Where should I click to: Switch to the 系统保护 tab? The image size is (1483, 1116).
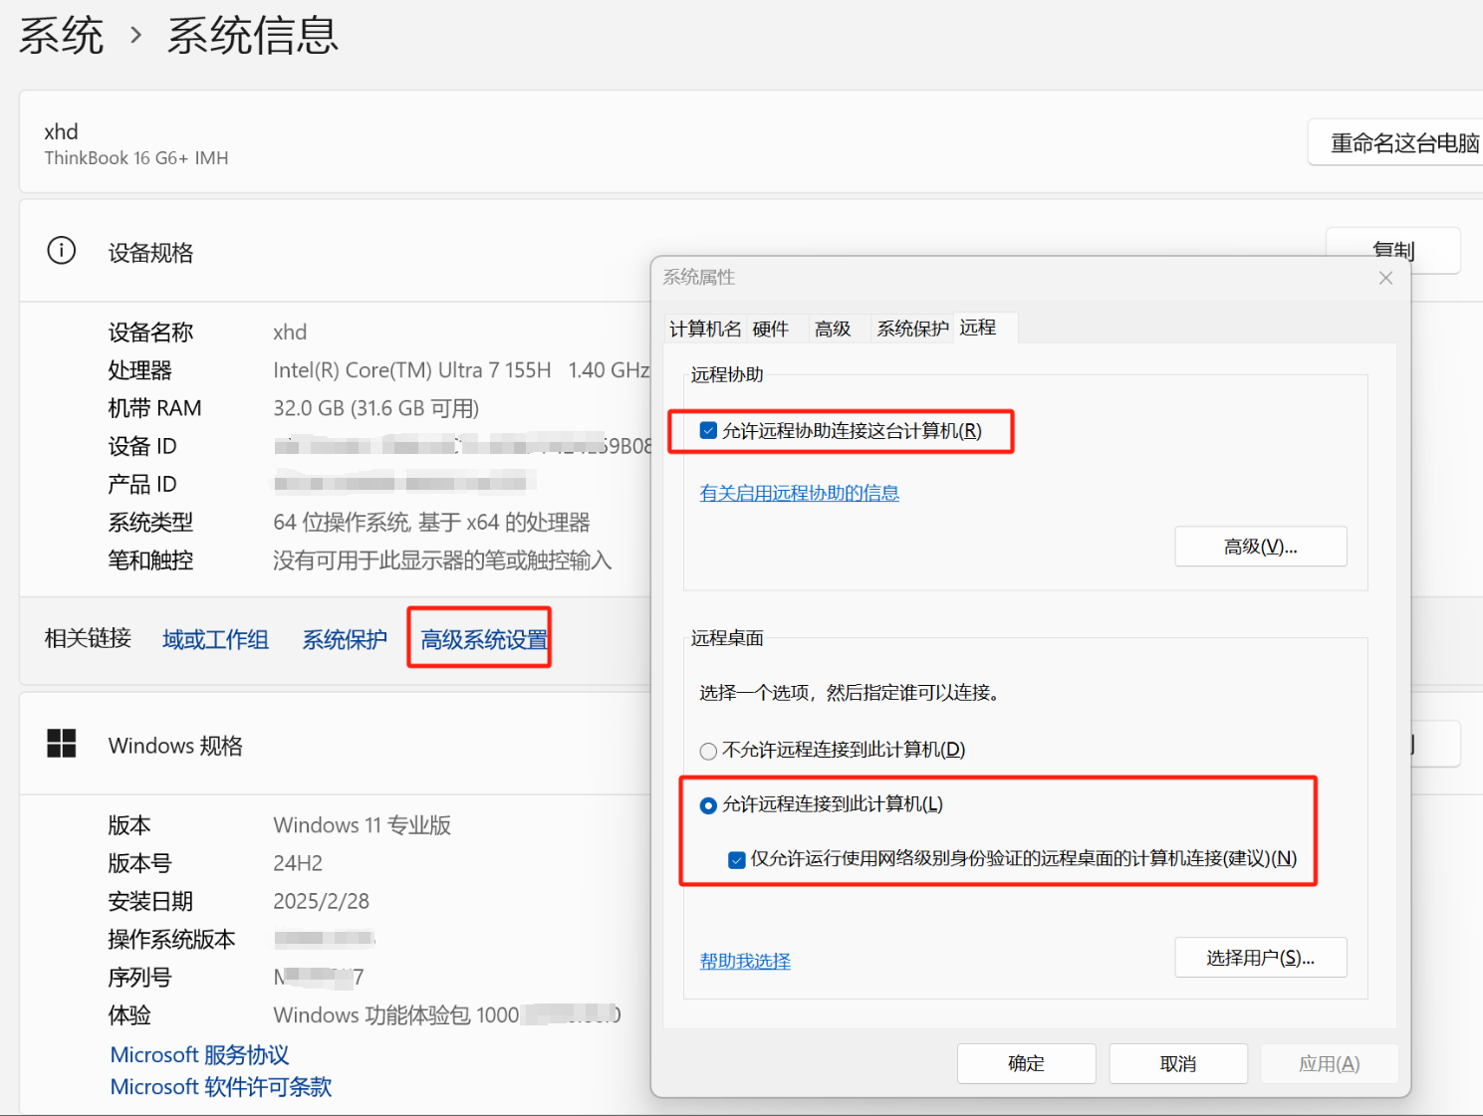pos(912,329)
